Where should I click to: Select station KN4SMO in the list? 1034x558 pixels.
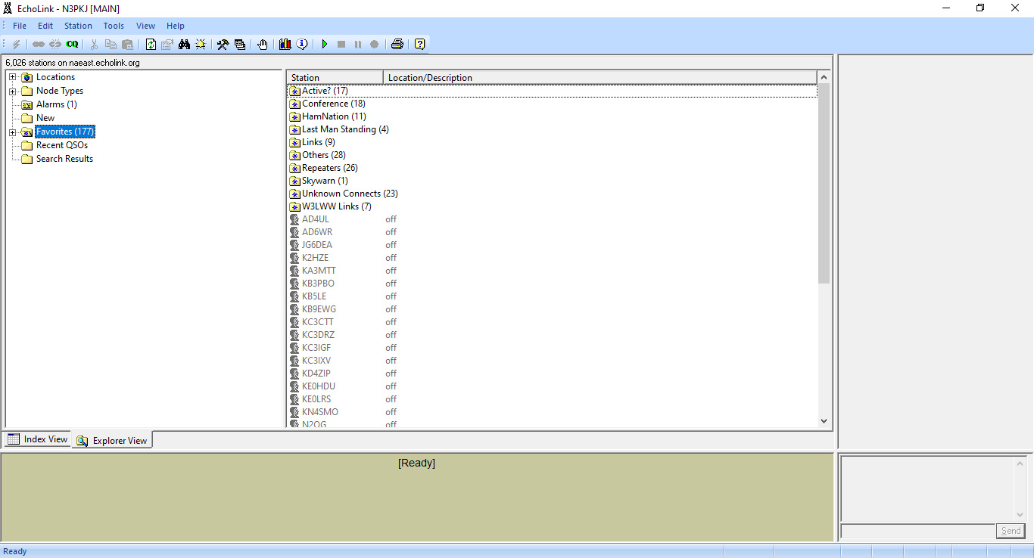click(x=320, y=412)
